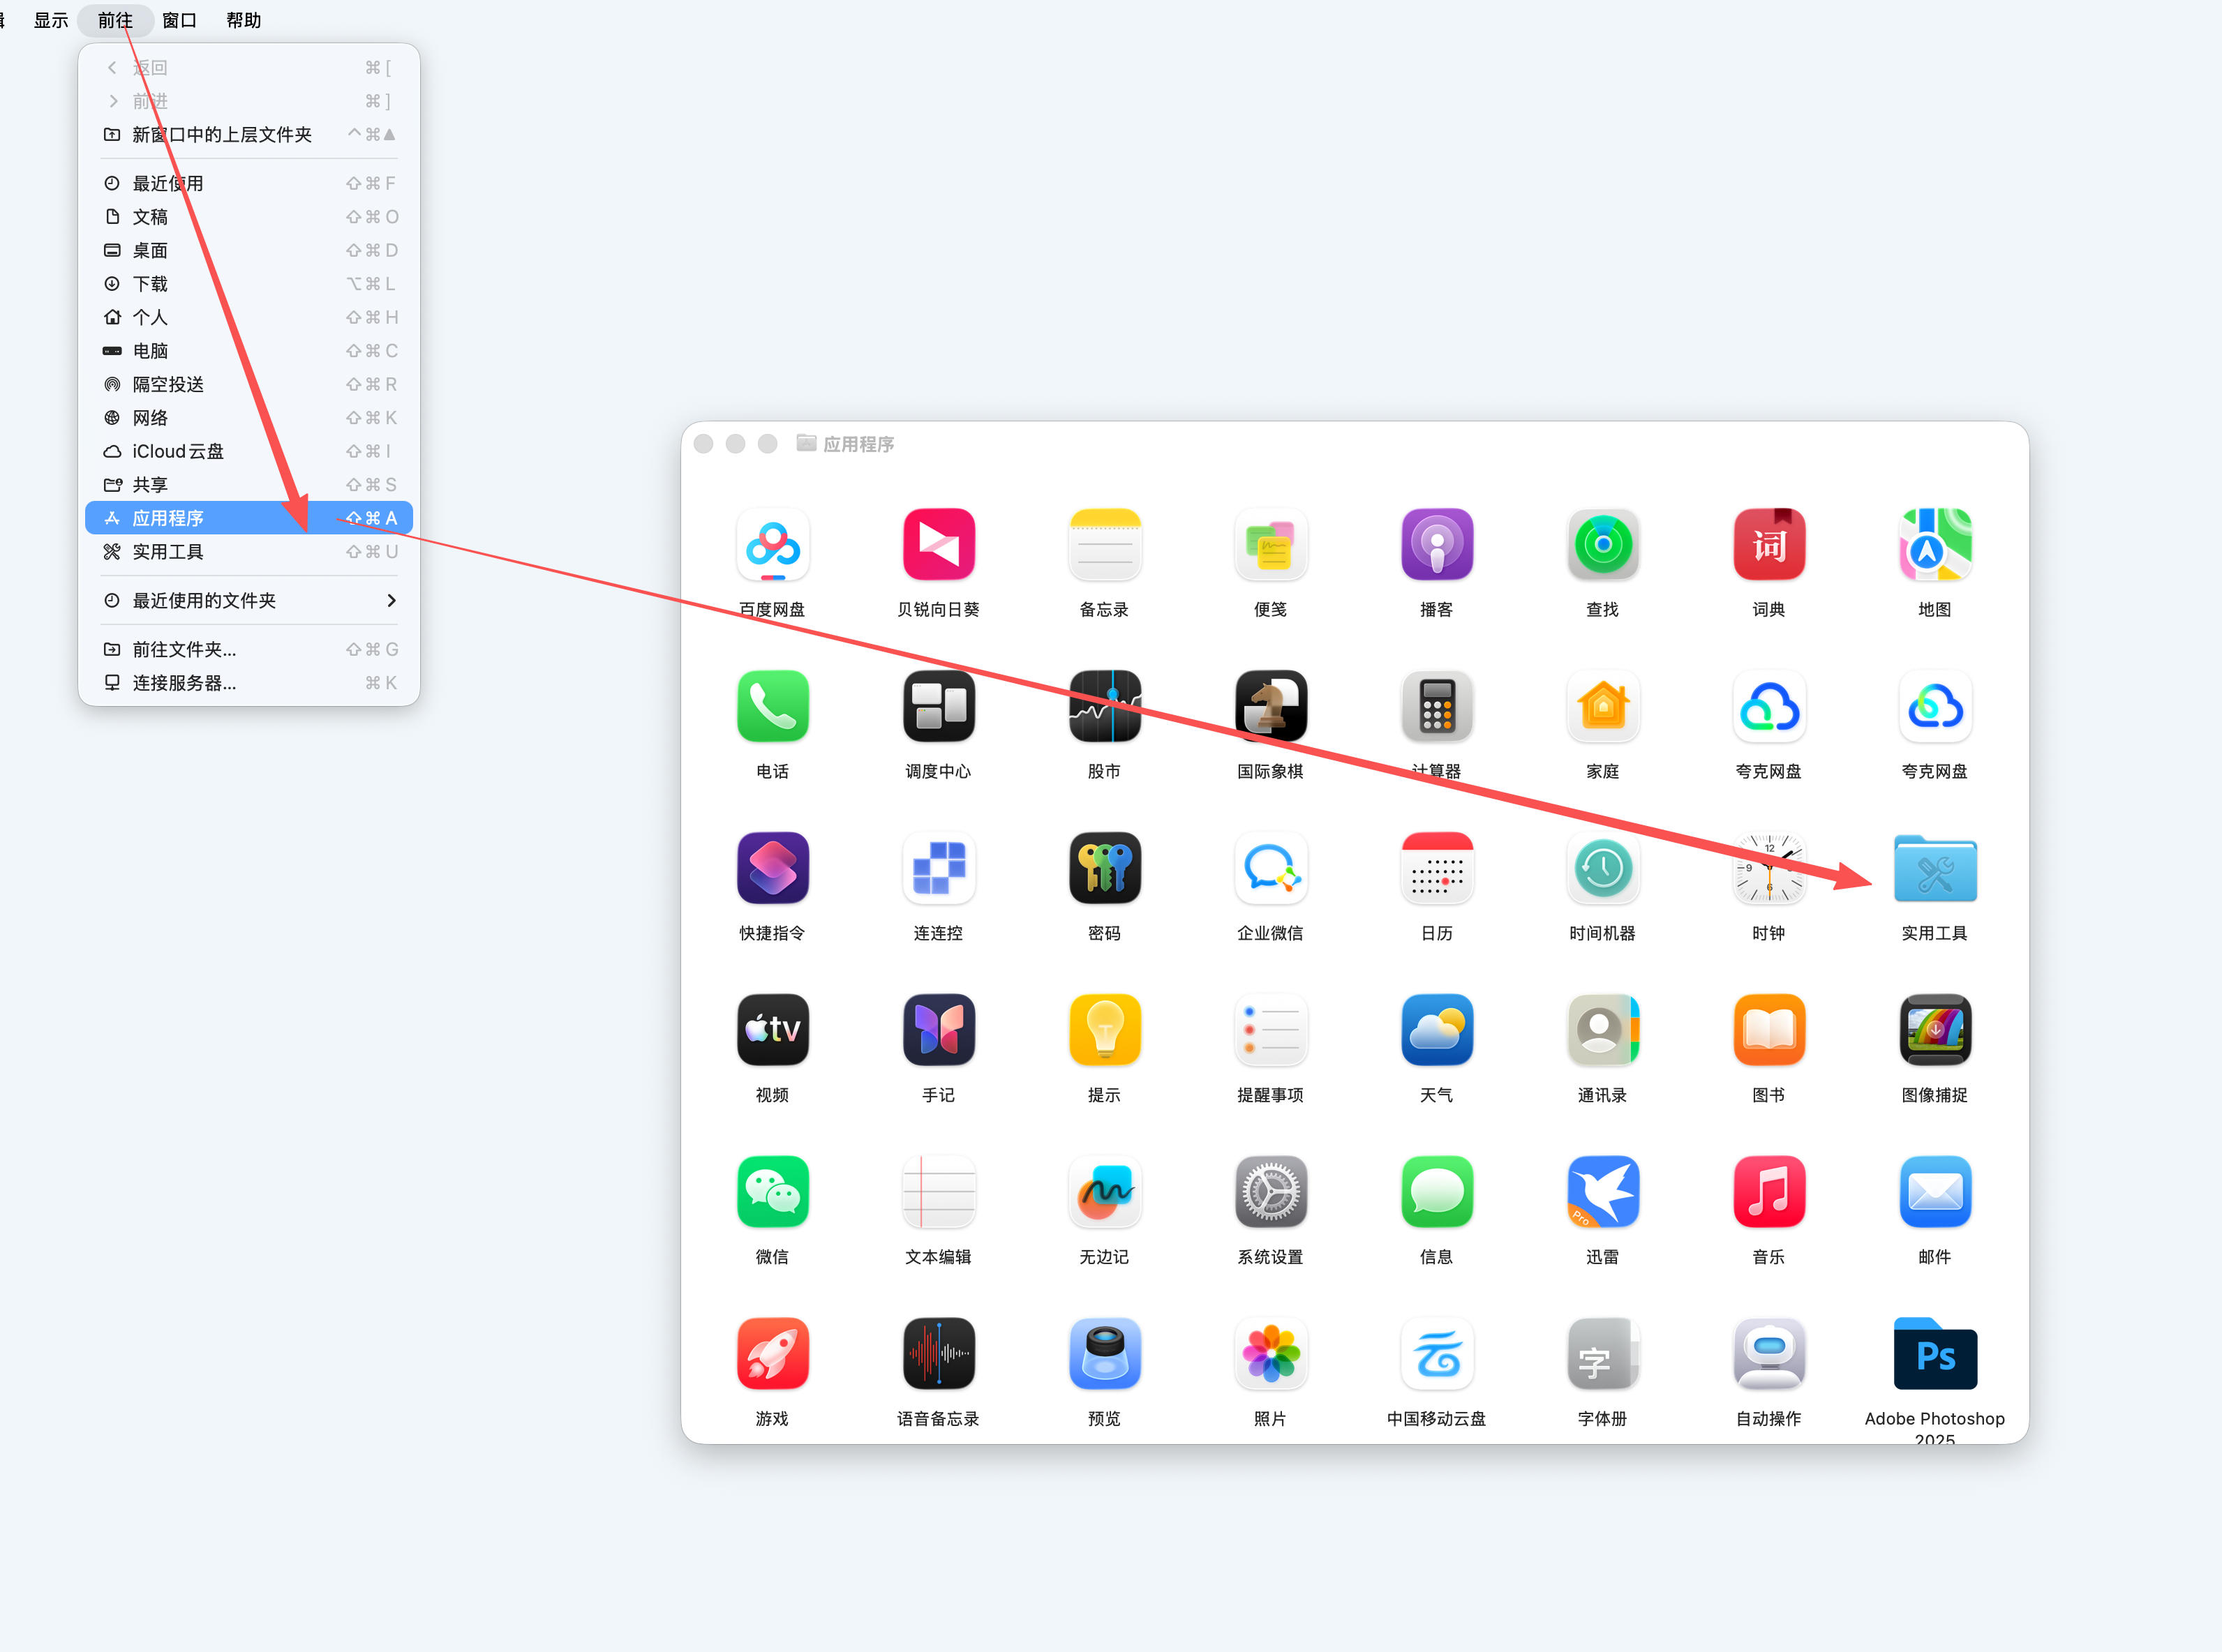Viewport: 2222px width, 1652px height.
Task: Open the 备忘录 Notes app
Action: pyautogui.click(x=1105, y=545)
